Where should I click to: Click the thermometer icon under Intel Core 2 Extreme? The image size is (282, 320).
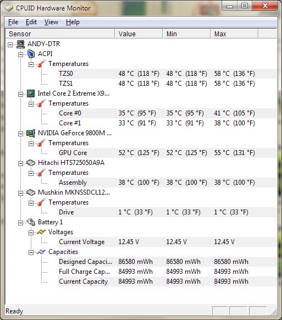click(41, 103)
